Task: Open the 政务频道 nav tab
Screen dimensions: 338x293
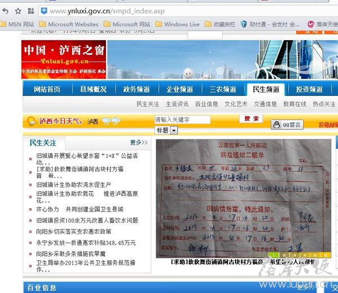Action: (x=136, y=89)
